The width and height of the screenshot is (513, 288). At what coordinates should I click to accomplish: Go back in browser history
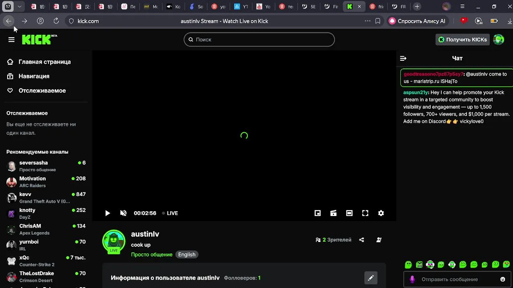9,21
